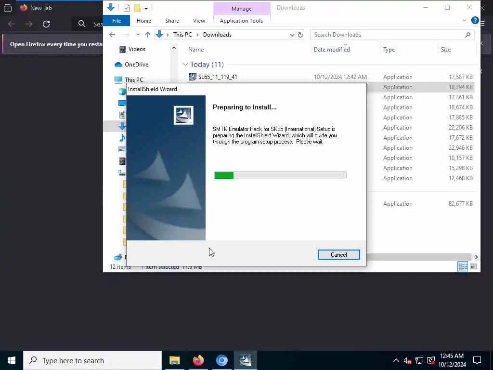The image size is (493, 370).
Task: Click the New folder quick access icon
Action: 137,8
